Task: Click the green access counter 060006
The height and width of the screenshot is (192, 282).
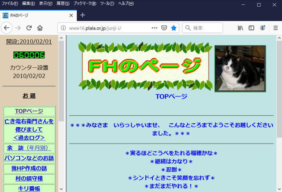Action: coord(29,55)
